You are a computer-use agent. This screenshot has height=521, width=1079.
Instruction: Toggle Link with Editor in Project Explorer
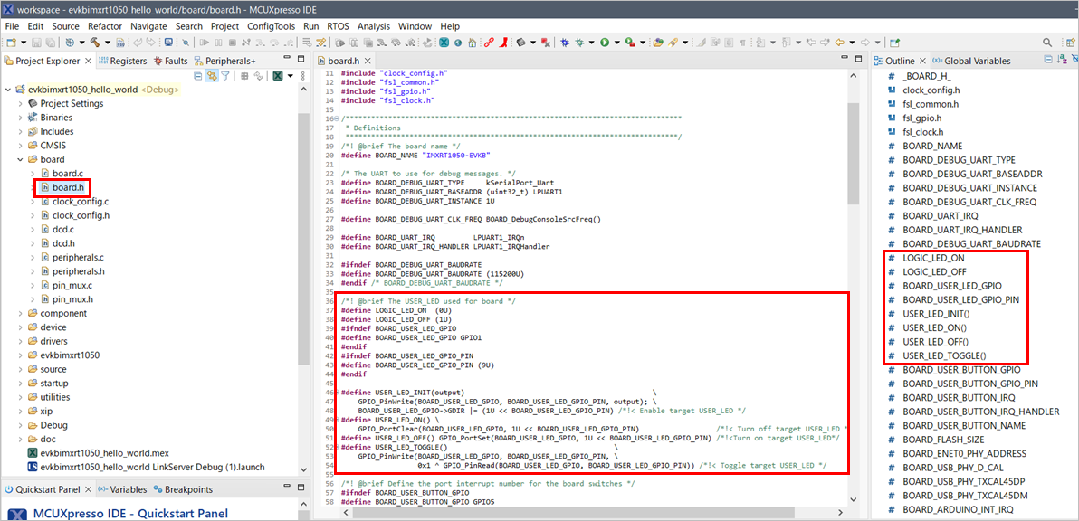coord(212,76)
